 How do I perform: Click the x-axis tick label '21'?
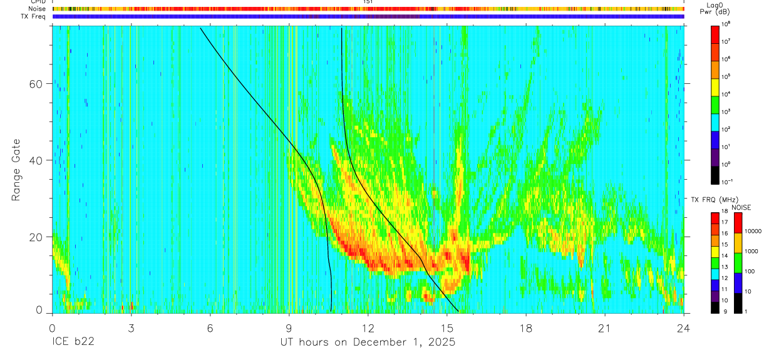point(605,328)
